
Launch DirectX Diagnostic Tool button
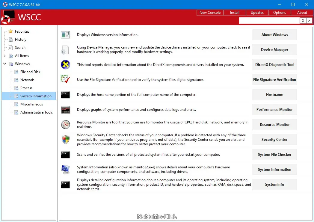coord(274,65)
